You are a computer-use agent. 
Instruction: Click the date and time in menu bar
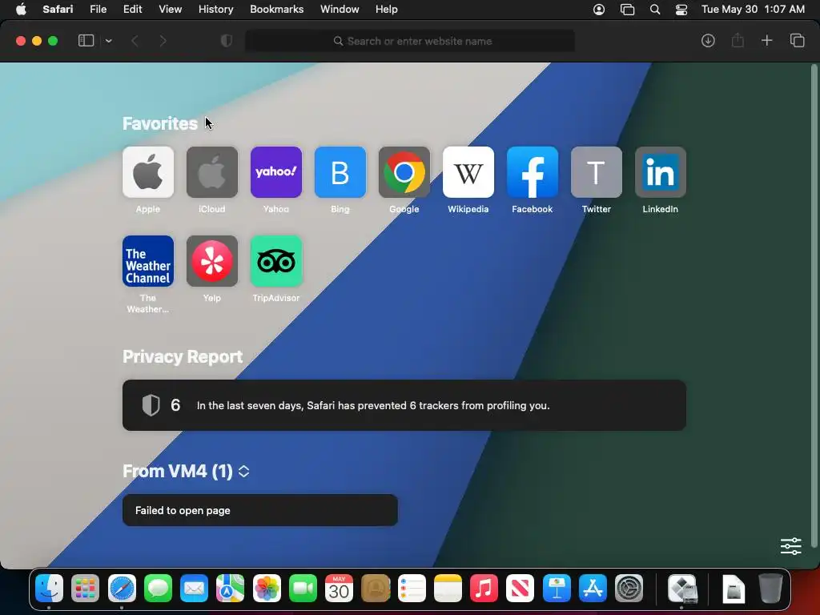click(x=753, y=10)
